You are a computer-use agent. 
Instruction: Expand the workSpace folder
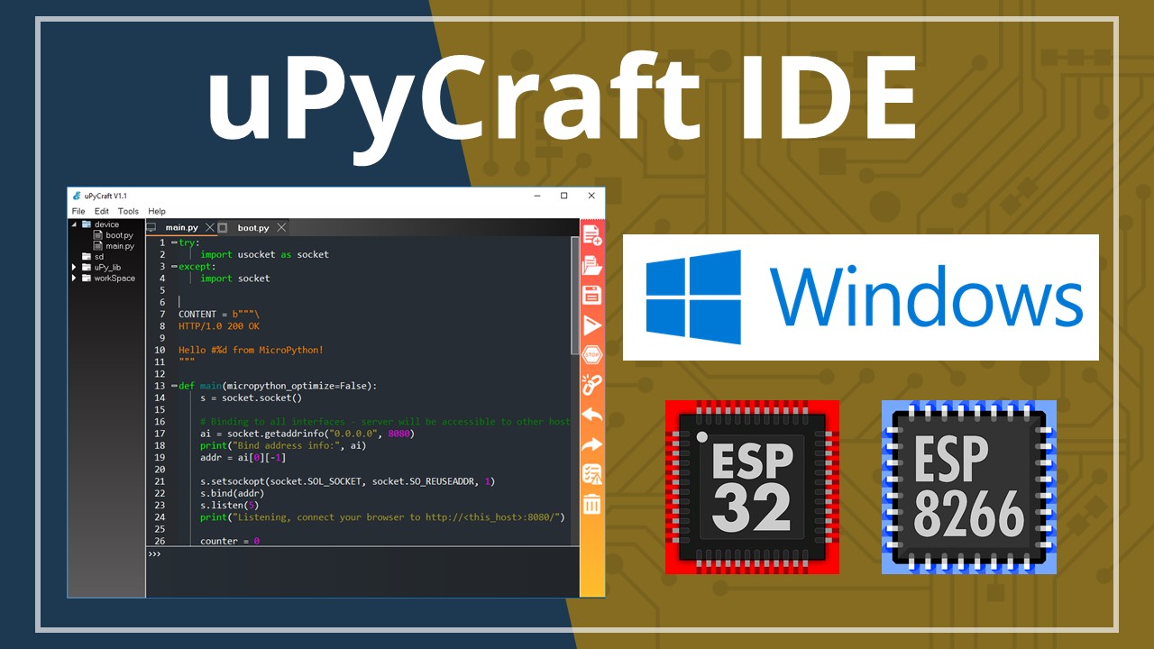tap(73, 278)
